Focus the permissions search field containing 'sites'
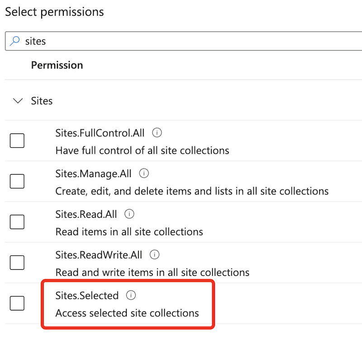This screenshot has height=339, width=362. coord(181,41)
